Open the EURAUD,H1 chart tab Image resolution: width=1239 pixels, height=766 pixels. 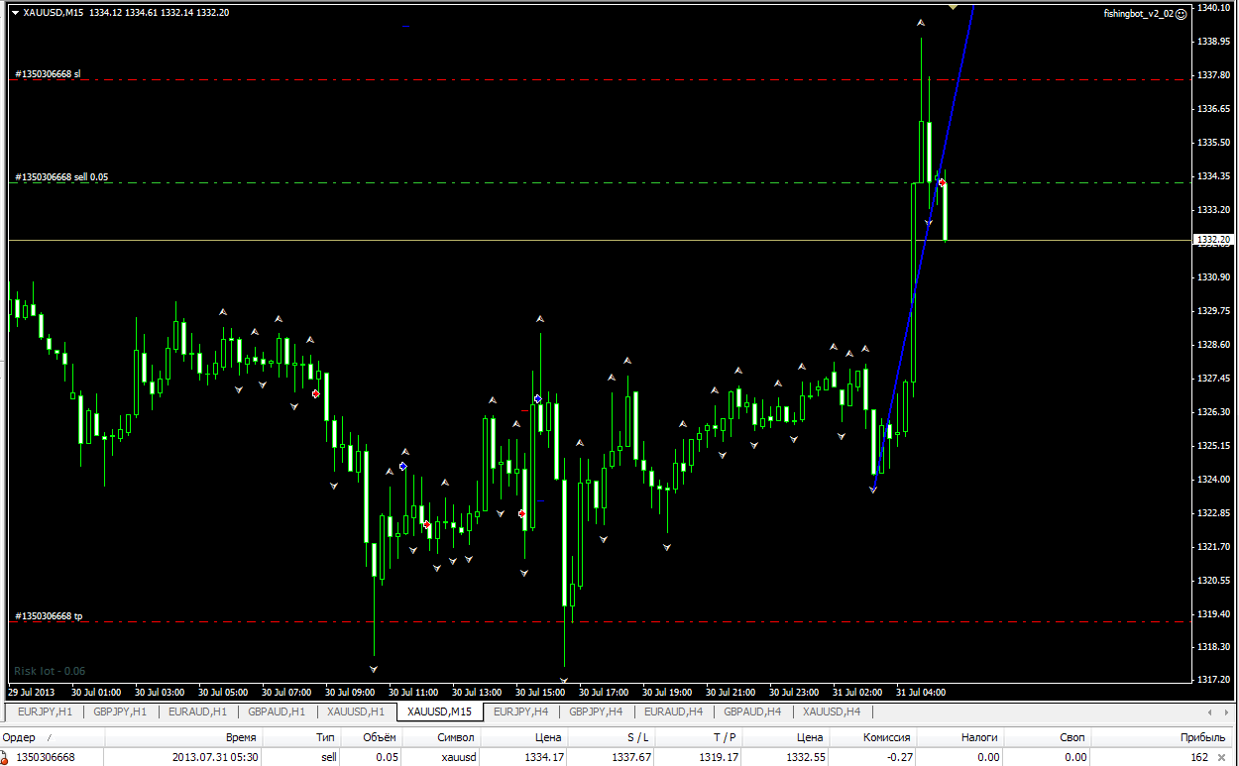tap(197, 711)
